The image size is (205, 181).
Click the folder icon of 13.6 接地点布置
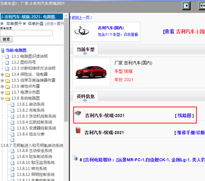[x=7, y=87]
